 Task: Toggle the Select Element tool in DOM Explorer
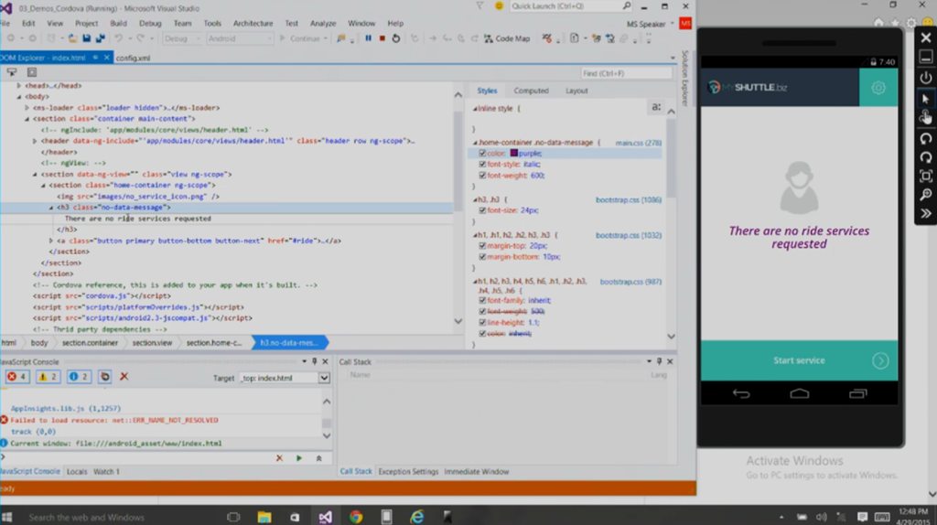coord(11,72)
